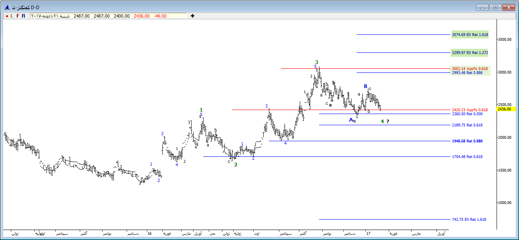Toggle the F button in the info bar

pyautogui.click(x=18, y=16)
